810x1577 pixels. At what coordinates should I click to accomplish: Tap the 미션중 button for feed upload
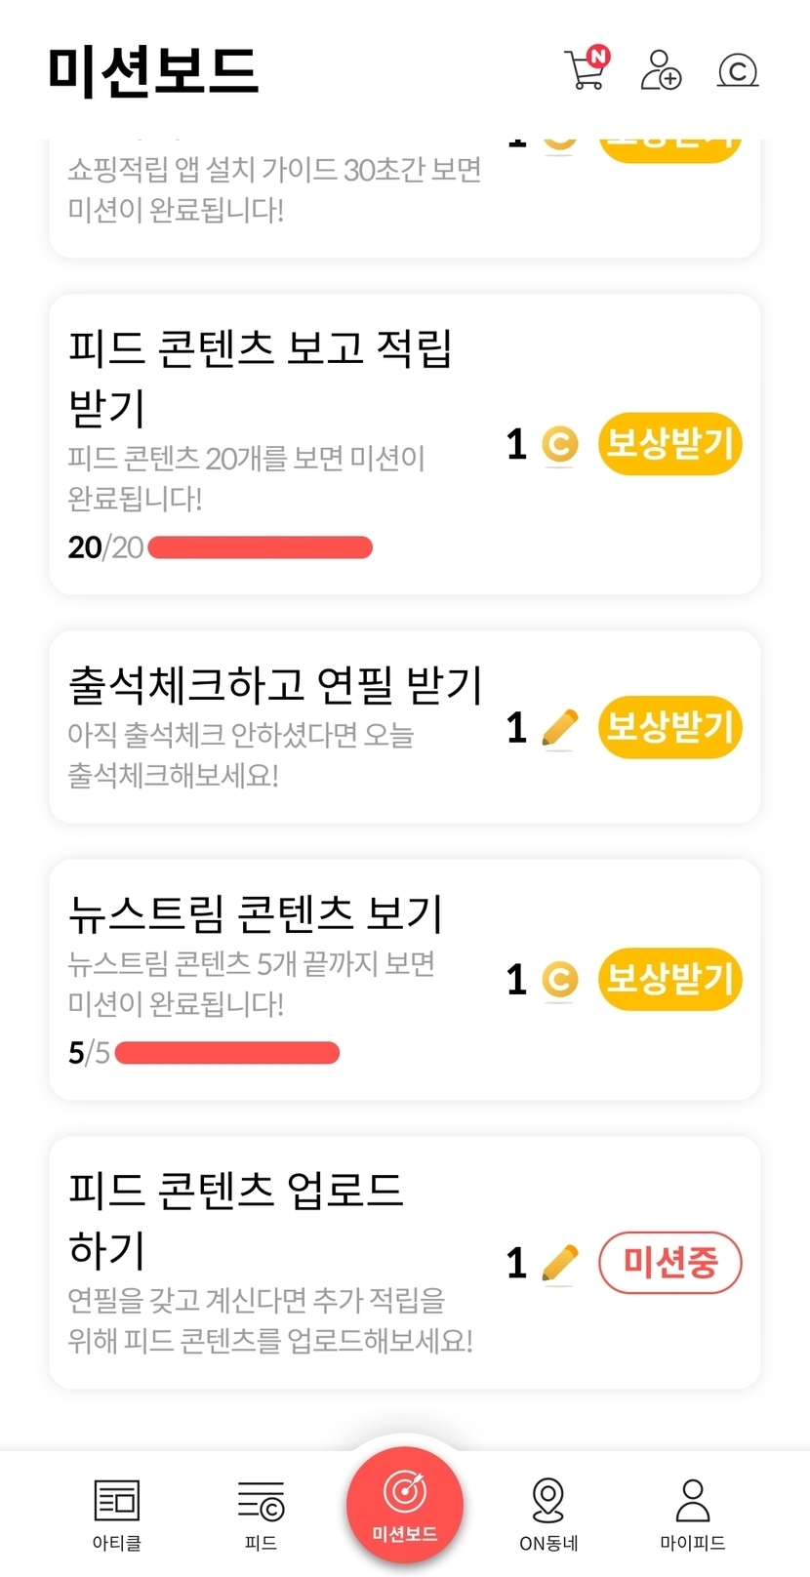669,1263
